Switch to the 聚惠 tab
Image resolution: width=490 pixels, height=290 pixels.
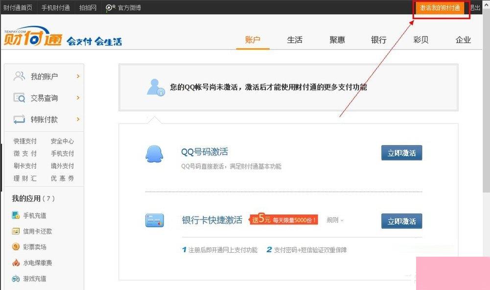pyautogui.click(x=337, y=40)
